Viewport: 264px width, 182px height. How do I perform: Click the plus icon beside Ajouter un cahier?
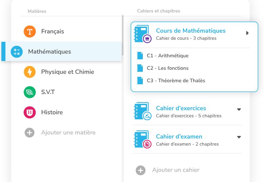140,170
